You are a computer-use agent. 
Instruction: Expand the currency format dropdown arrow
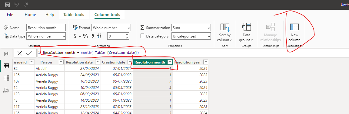80,37
